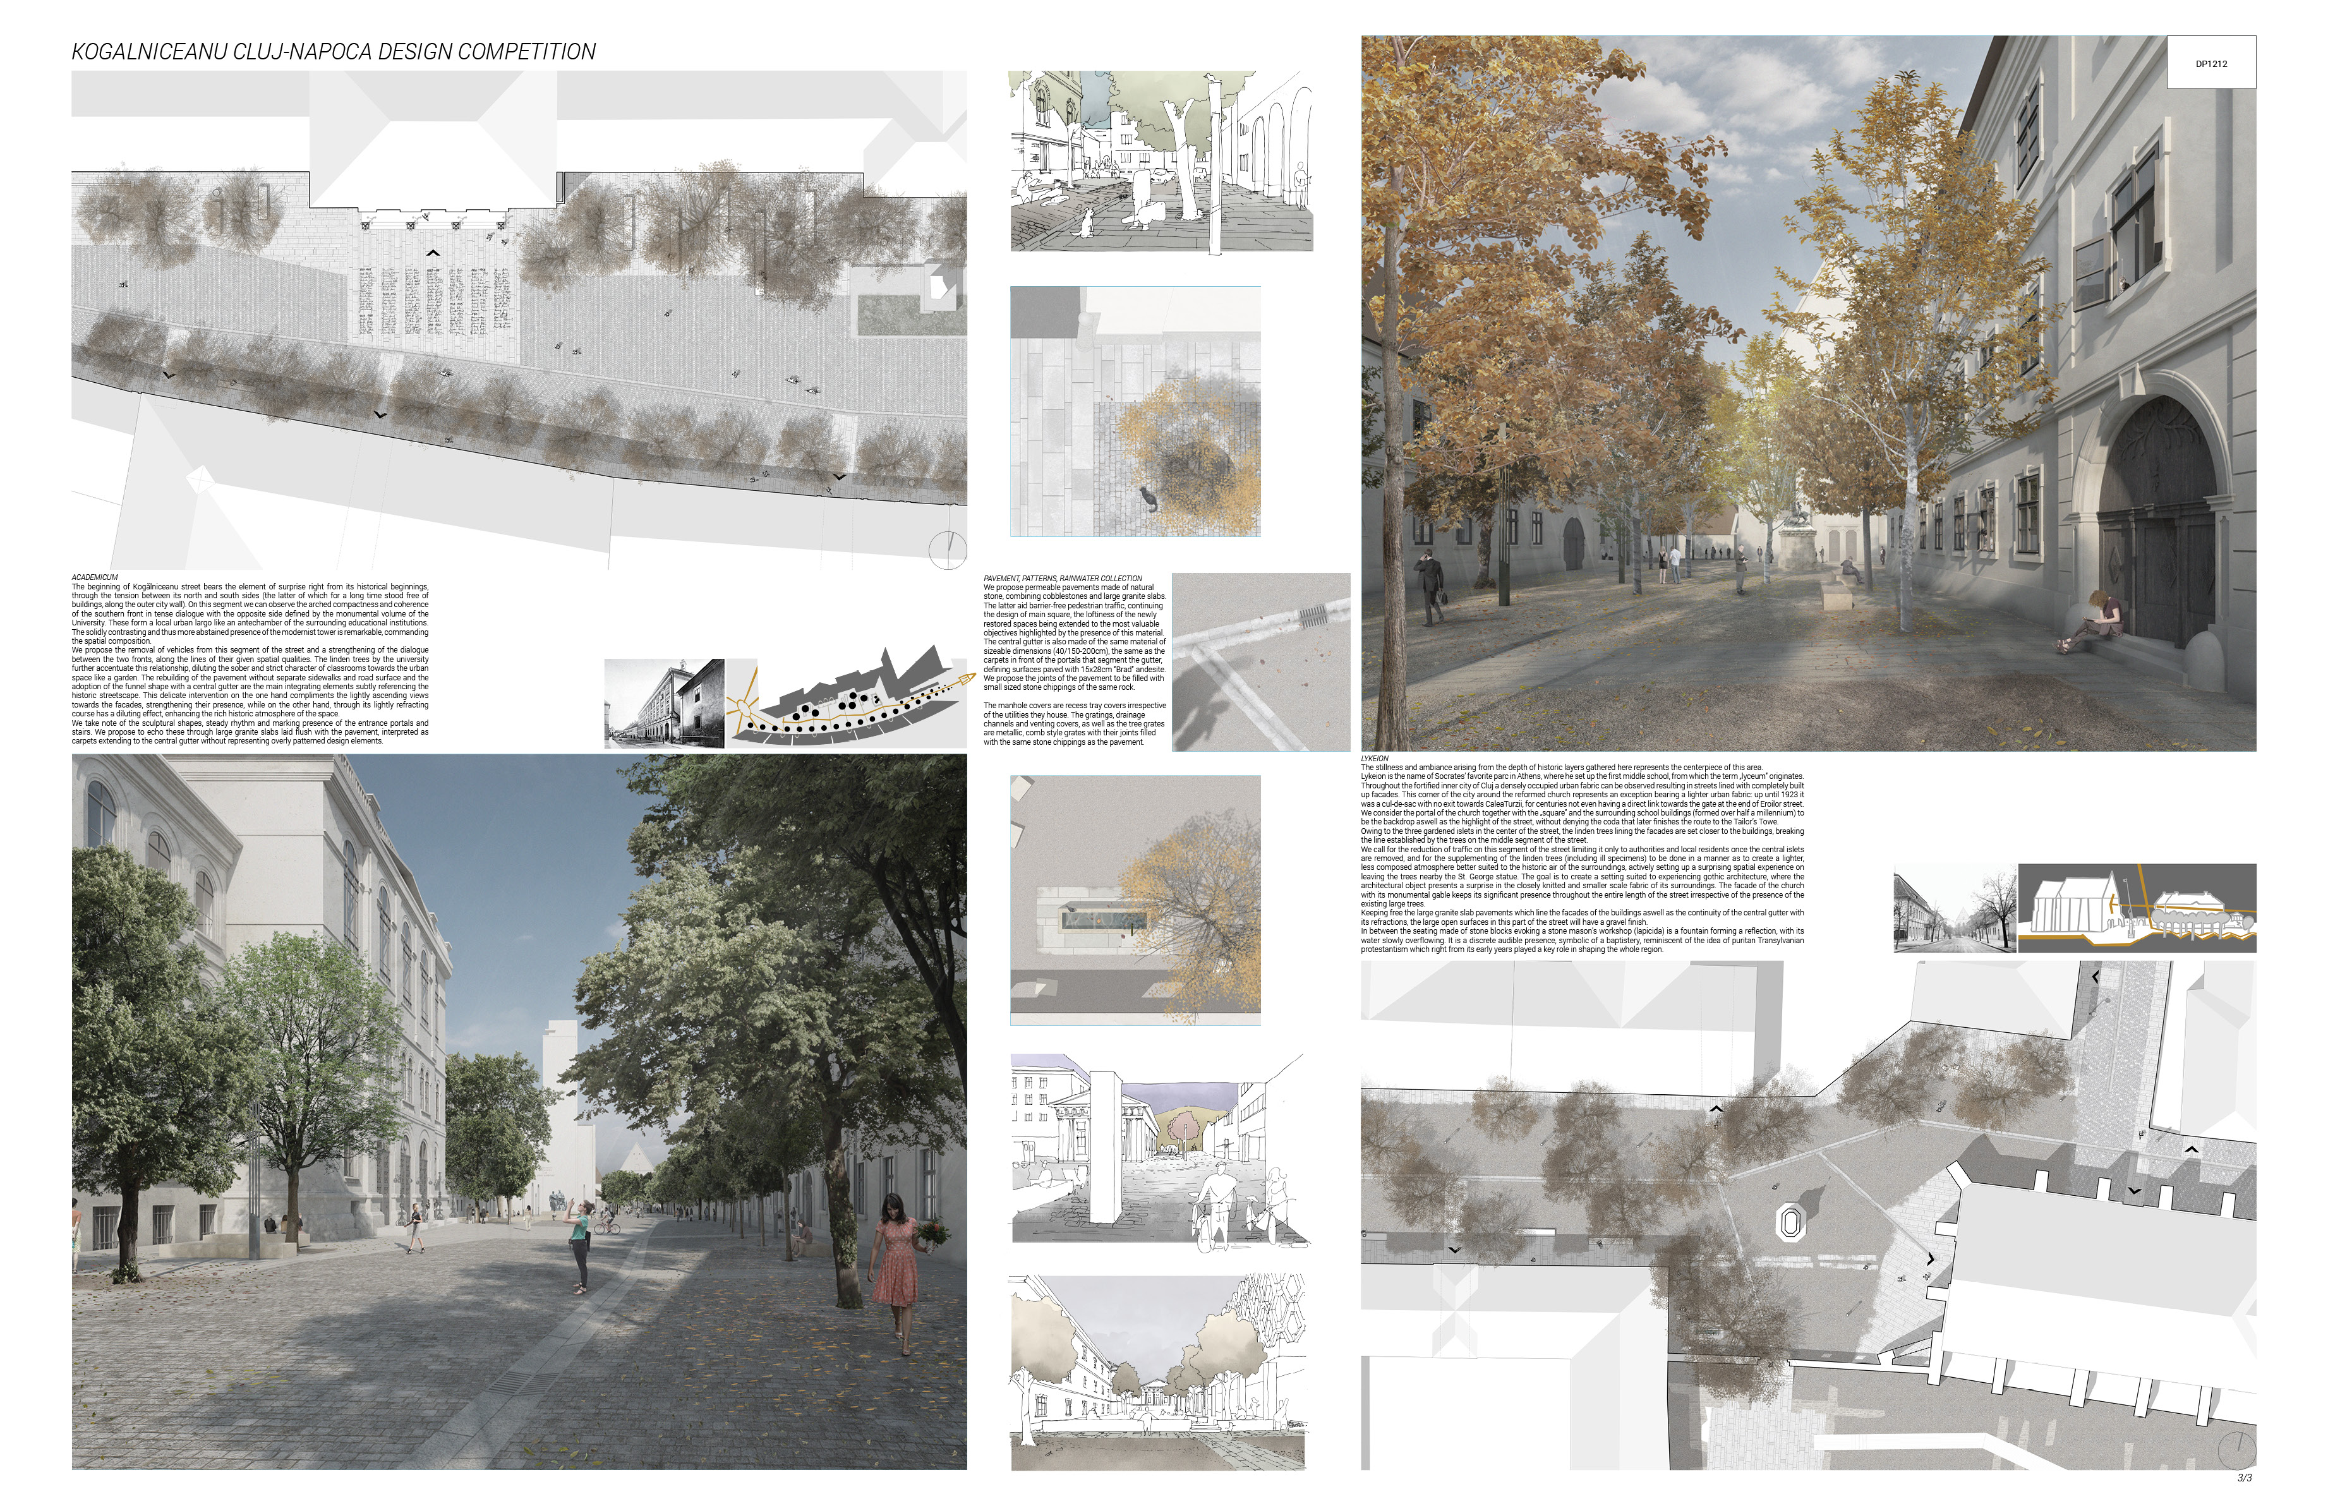Open the pavement plan detail with black cat

pos(1134,411)
